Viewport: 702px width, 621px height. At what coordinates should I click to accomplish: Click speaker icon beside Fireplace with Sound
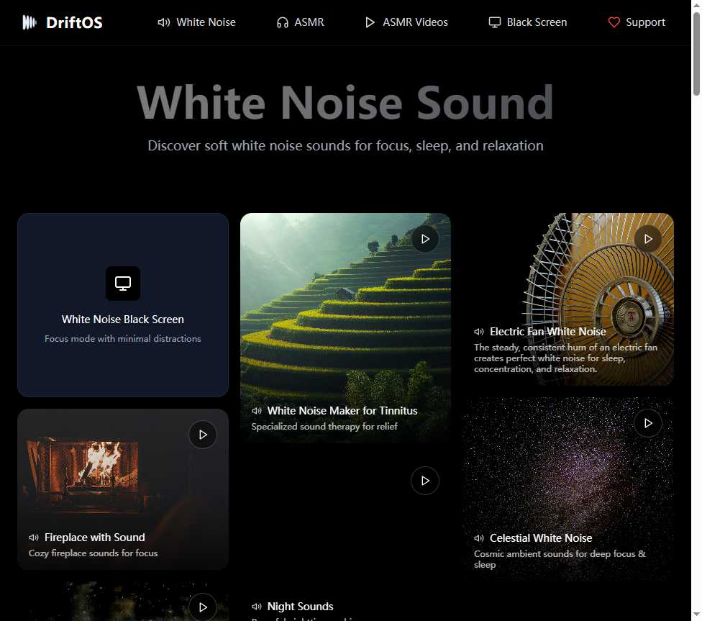click(x=34, y=538)
